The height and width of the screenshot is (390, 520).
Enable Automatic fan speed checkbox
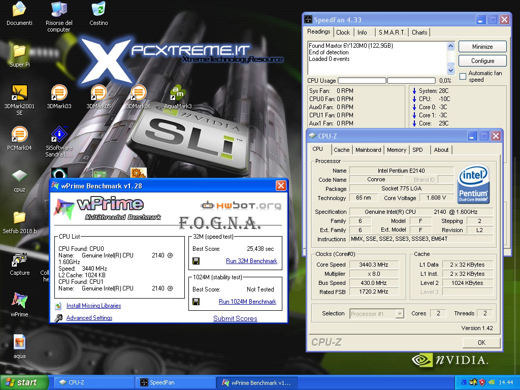pyautogui.click(x=463, y=77)
